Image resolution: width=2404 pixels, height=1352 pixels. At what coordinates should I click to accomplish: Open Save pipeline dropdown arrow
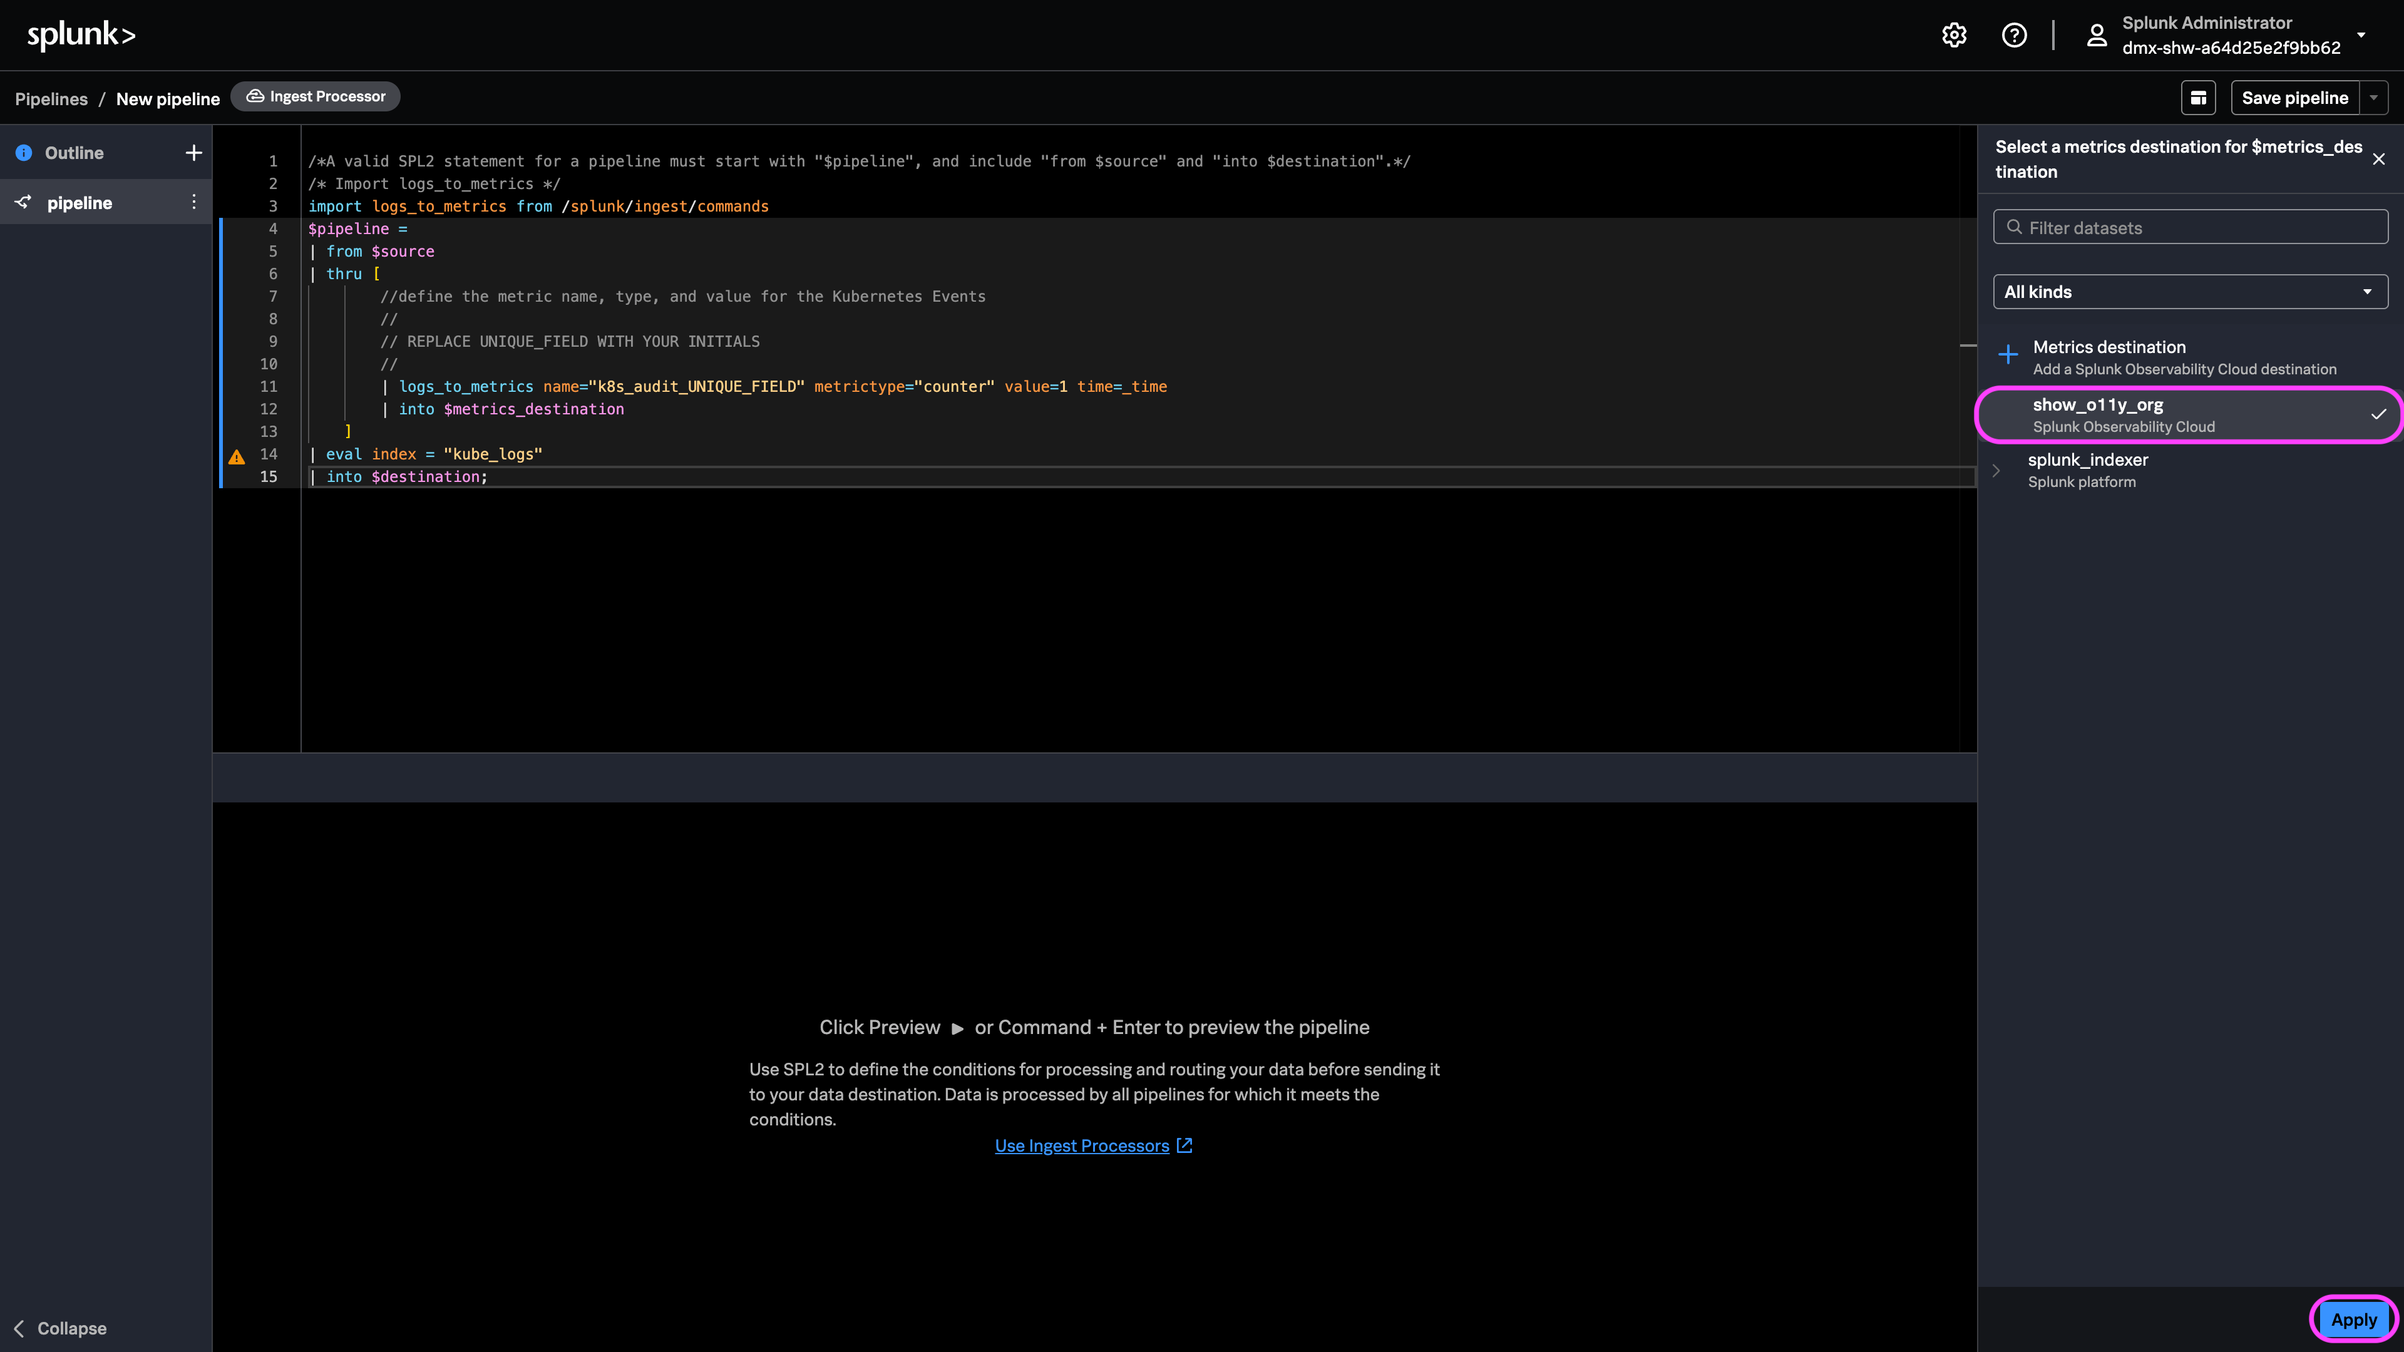click(x=2373, y=98)
